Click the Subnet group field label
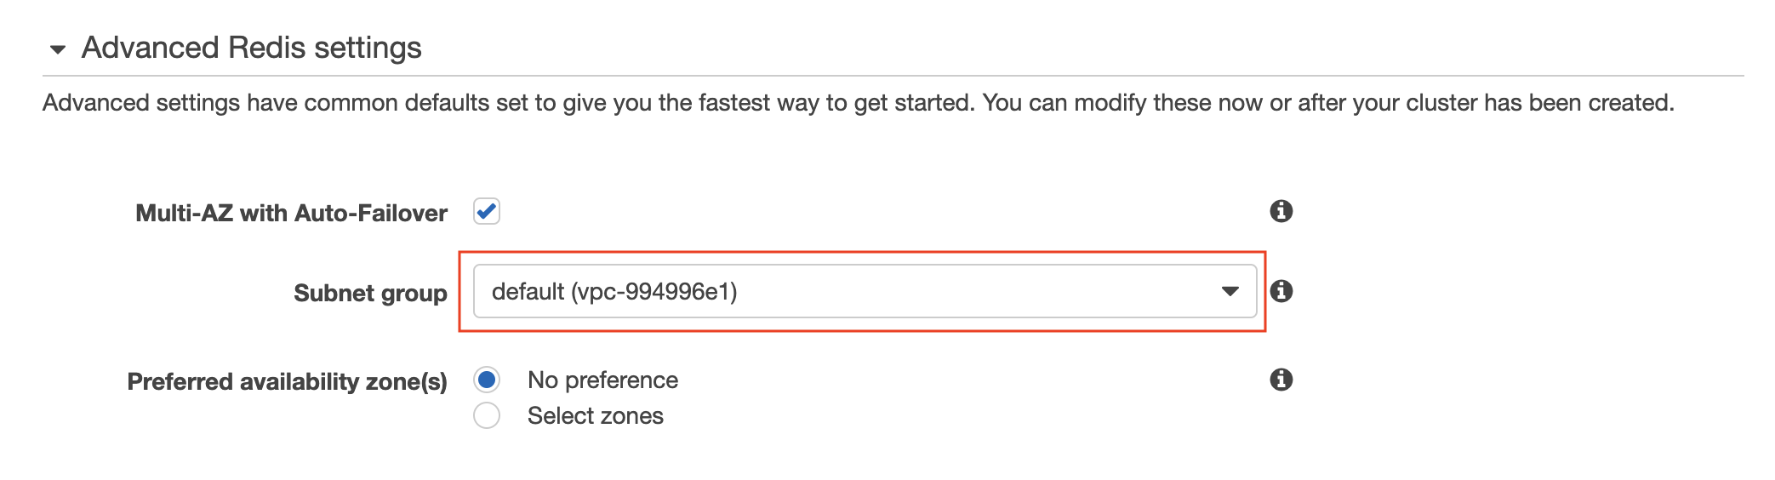Image resolution: width=1775 pixels, height=480 pixels. 370,293
